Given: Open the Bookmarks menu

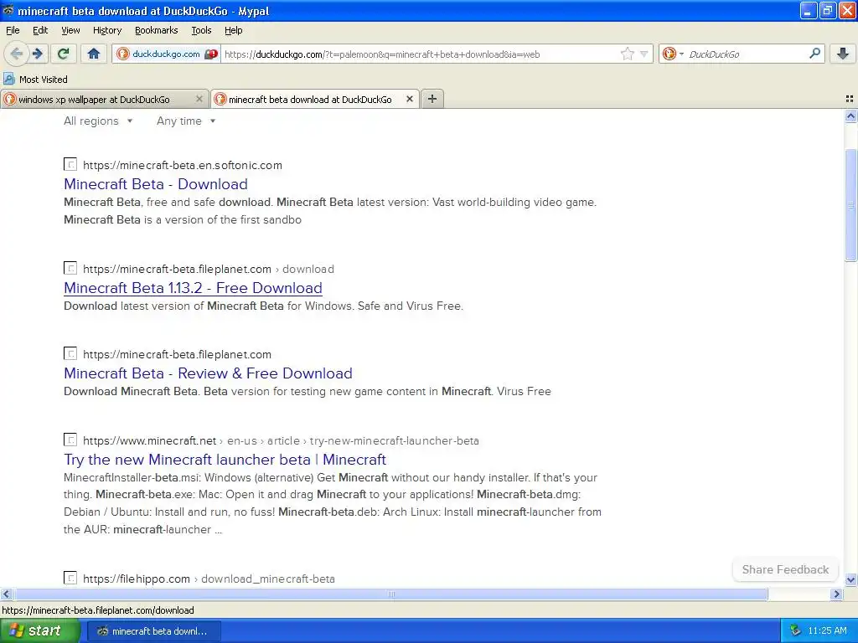Looking at the screenshot, I should [x=156, y=30].
